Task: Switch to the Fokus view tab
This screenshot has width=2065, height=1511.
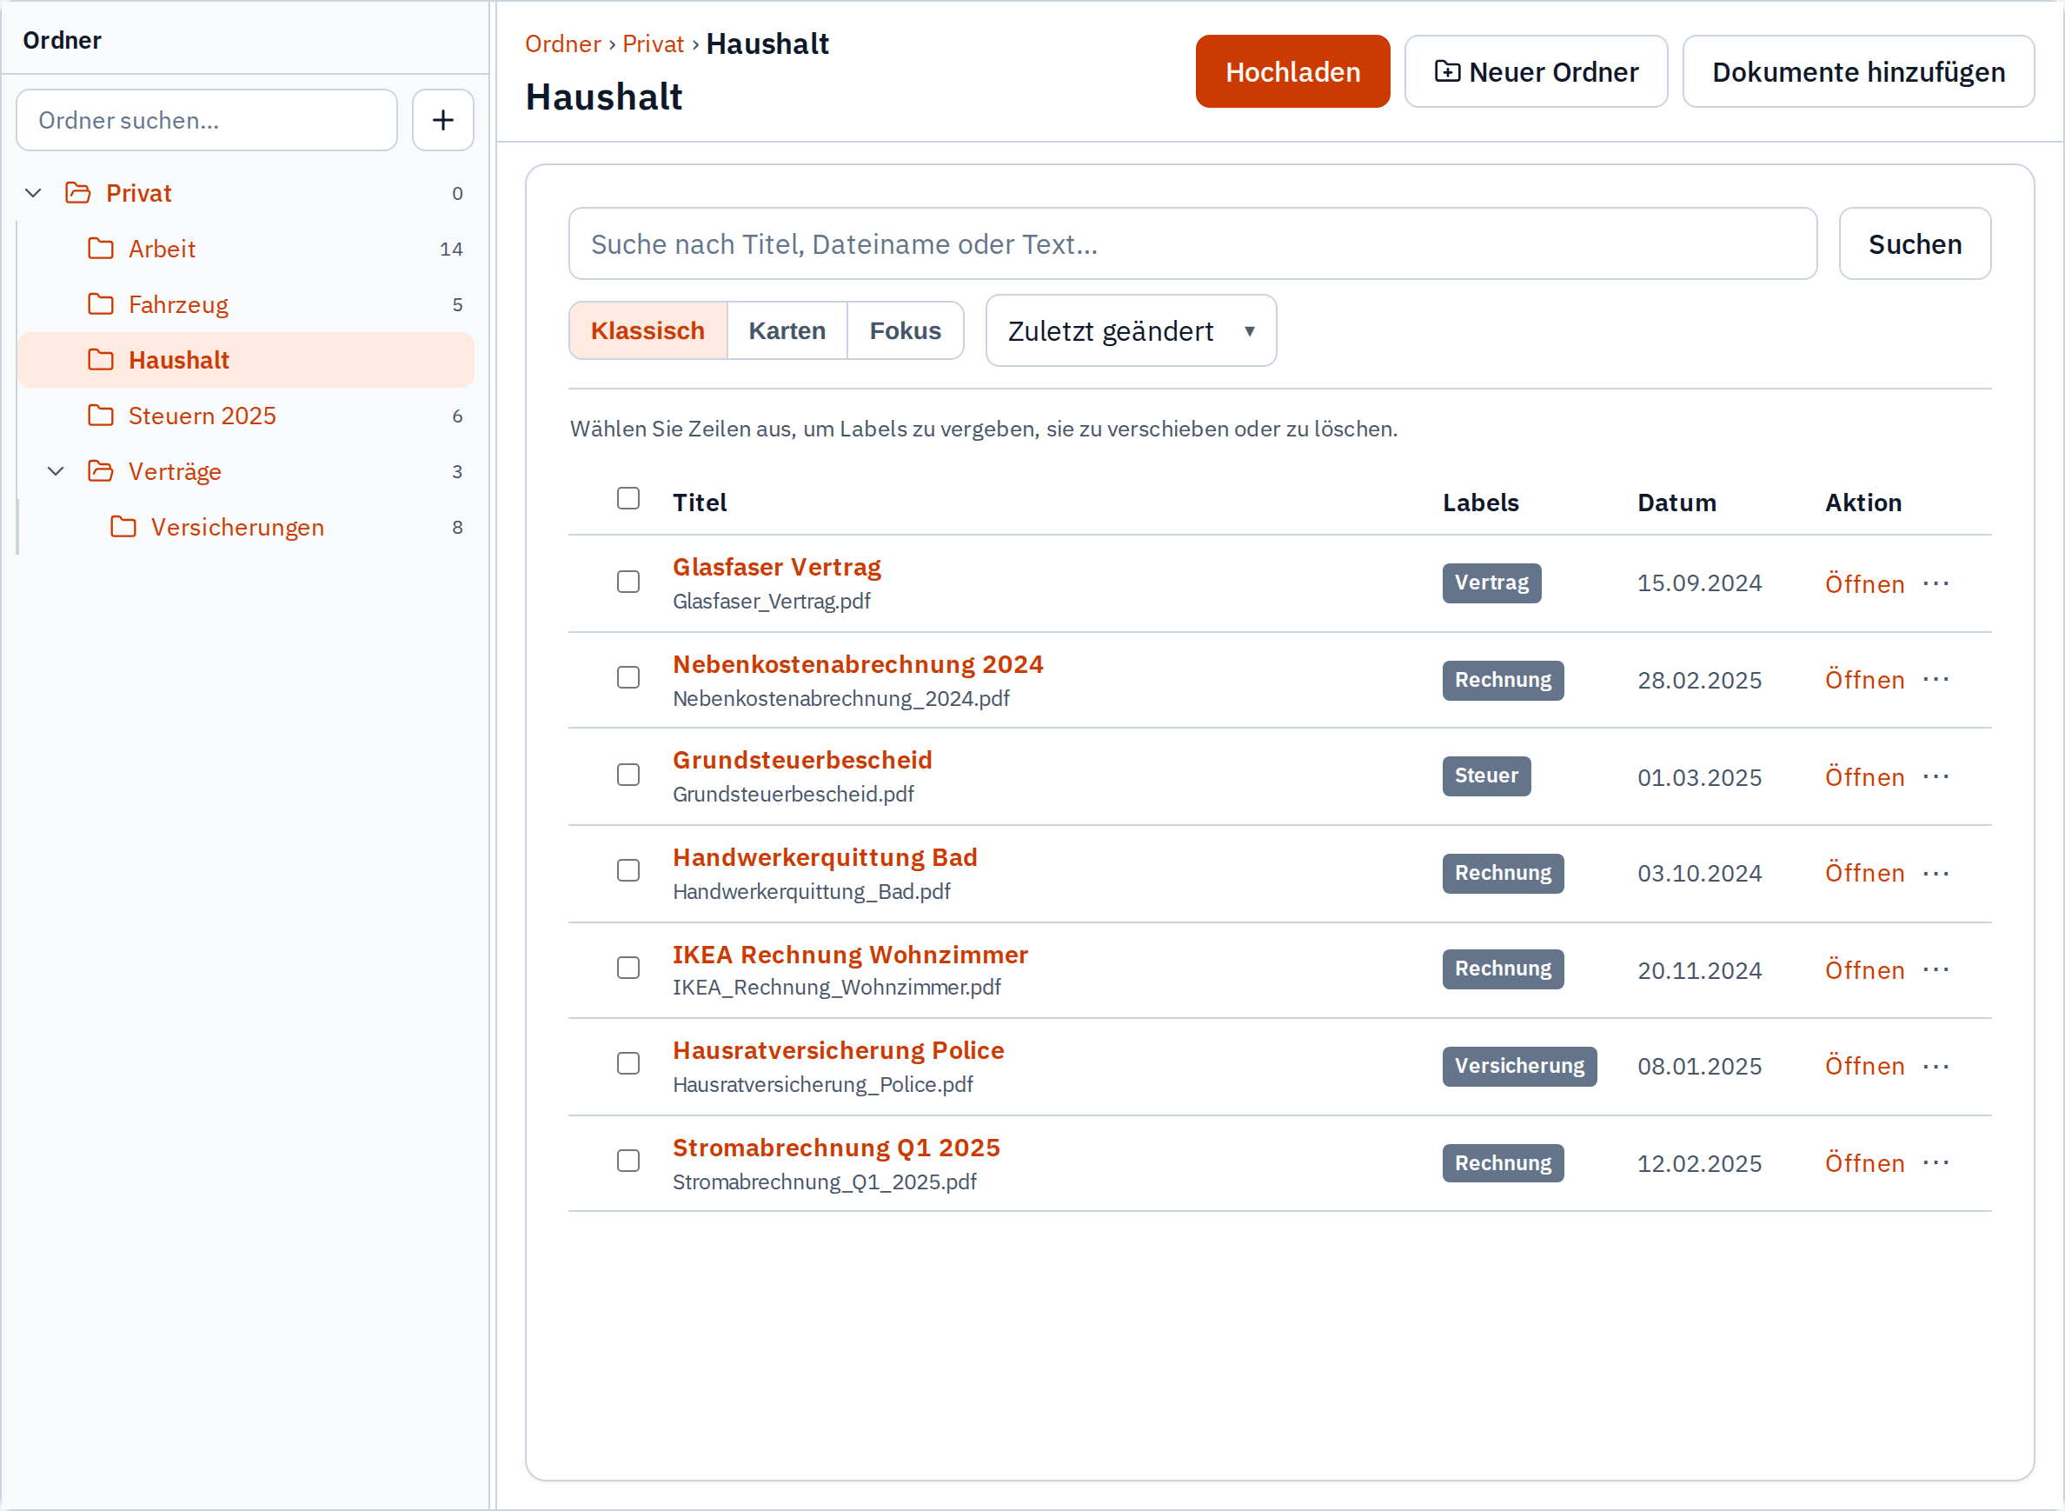Action: point(905,331)
